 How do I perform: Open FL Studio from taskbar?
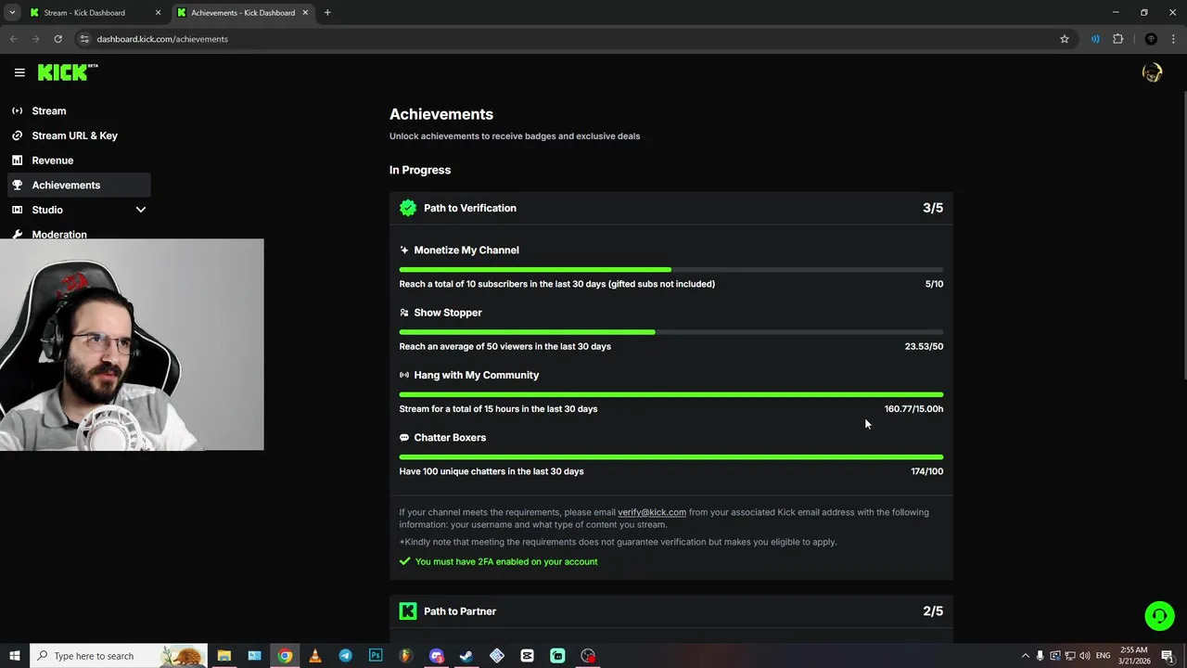pos(406,656)
